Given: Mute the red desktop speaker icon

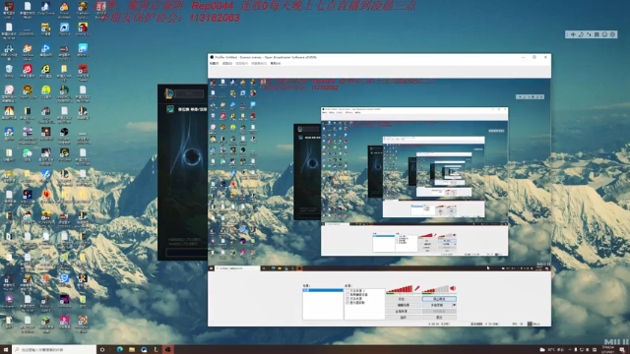Looking at the screenshot, I should click(x=453, y=288).
